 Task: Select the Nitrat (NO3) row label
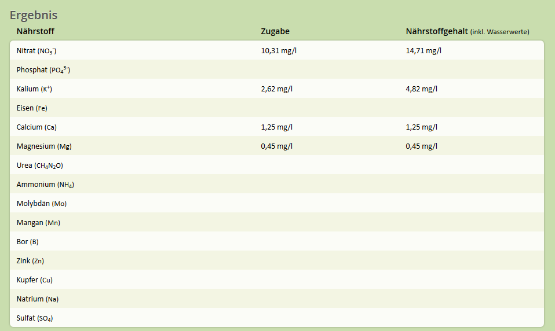[x=36, y=50]
